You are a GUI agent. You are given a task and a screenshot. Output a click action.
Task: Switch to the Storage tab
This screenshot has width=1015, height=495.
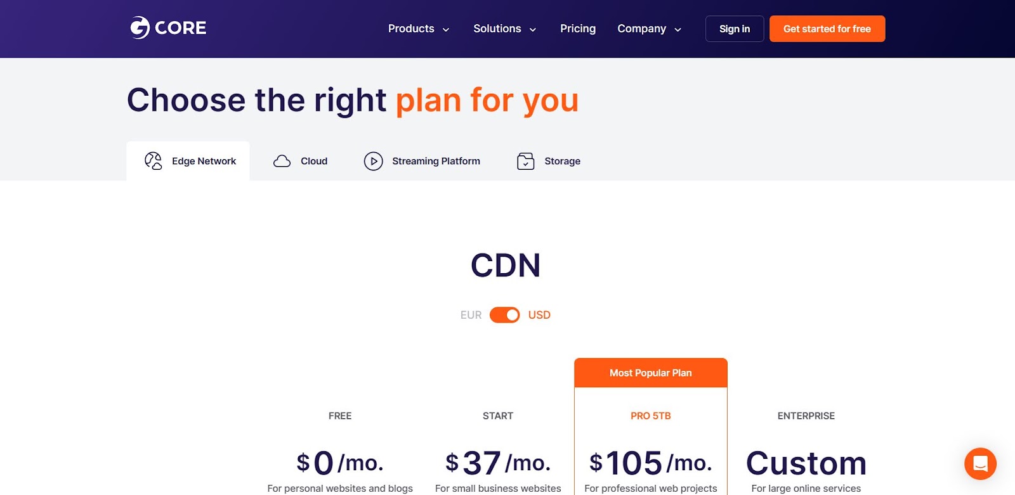pyautogui.click(x=549, y=161)
